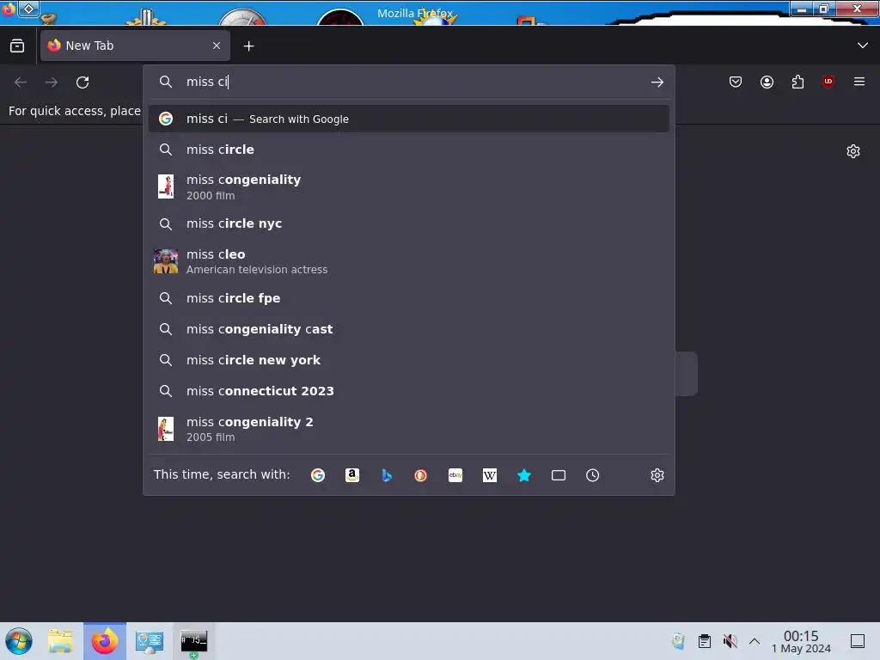Open the Firefox View recent browsing icon

pyautogui.click(x=17, y=46)
